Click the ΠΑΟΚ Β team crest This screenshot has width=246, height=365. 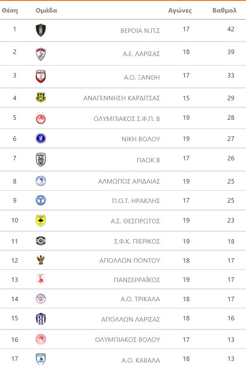pos(41,160)
